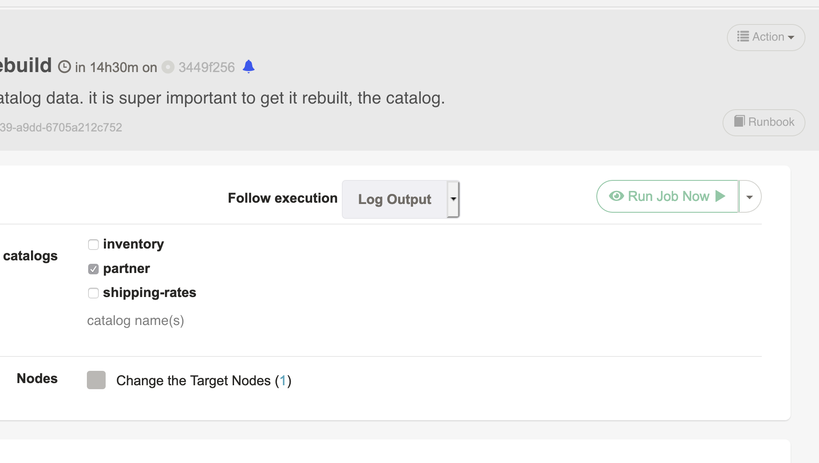The width and height of the screenshot is (819, 463).
Task: Uncheck the partner catalog checkbox
Action: pos(93,269)
